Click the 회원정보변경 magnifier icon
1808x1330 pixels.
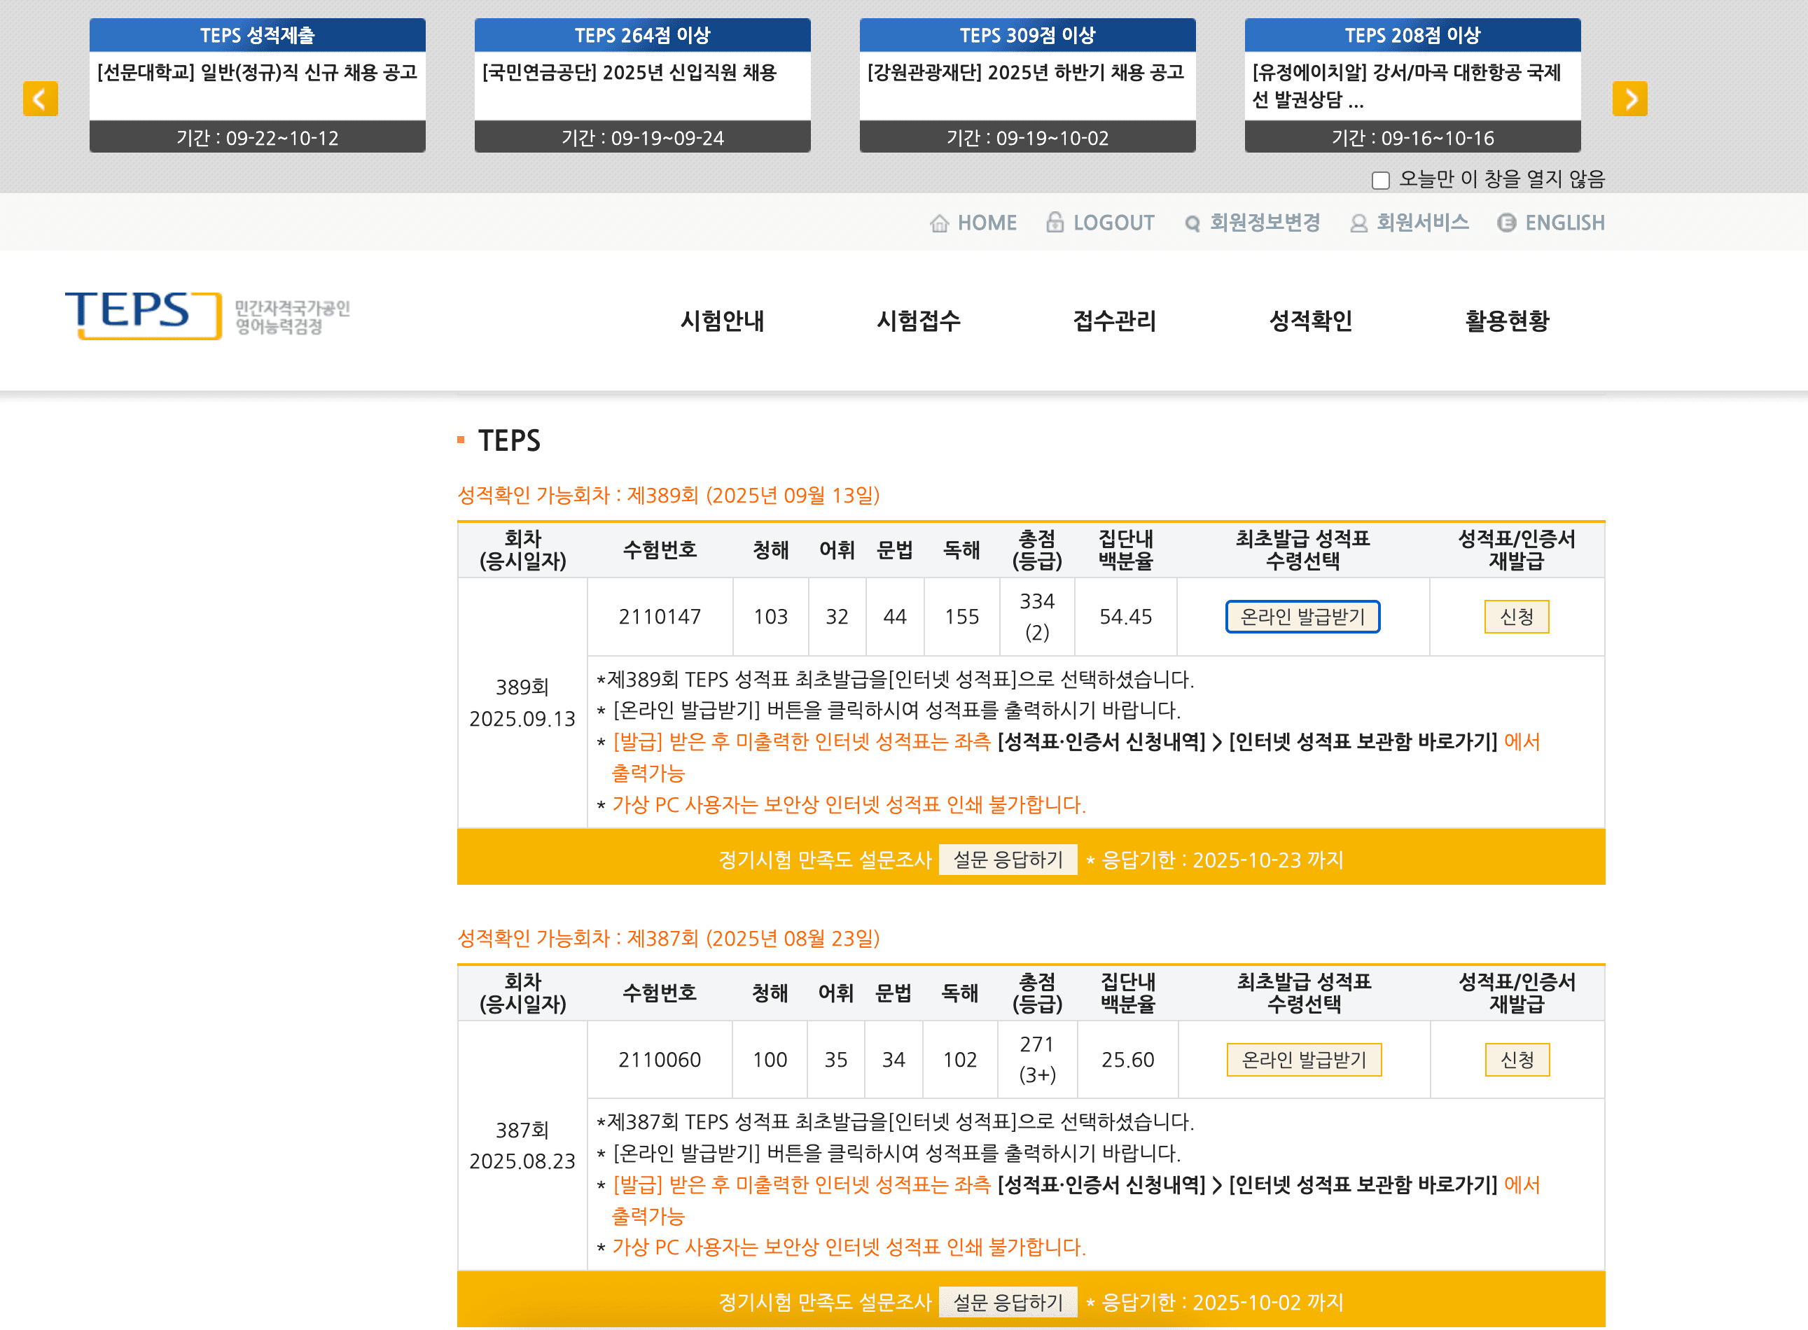[1192, 224]
